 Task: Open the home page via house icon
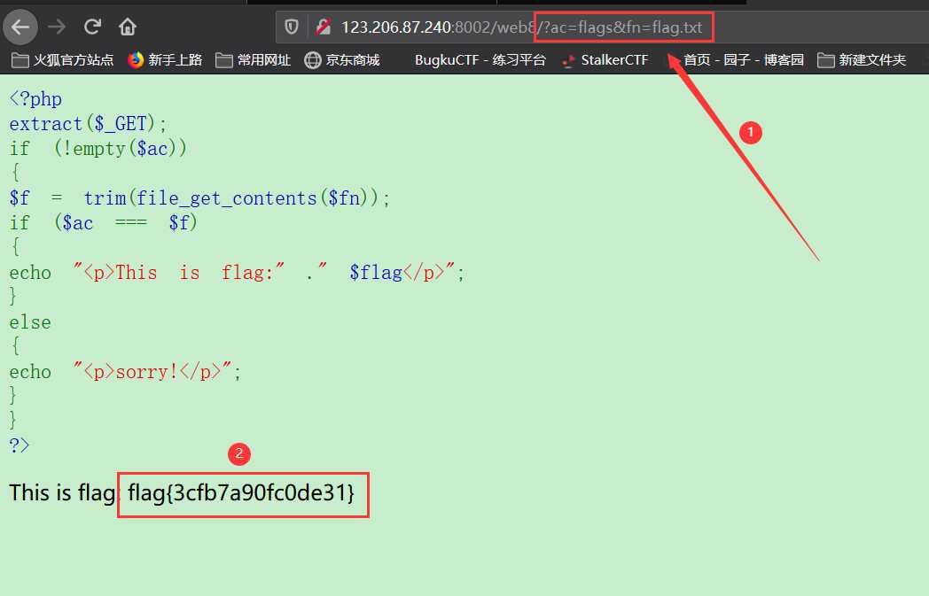tap(128, 27)
